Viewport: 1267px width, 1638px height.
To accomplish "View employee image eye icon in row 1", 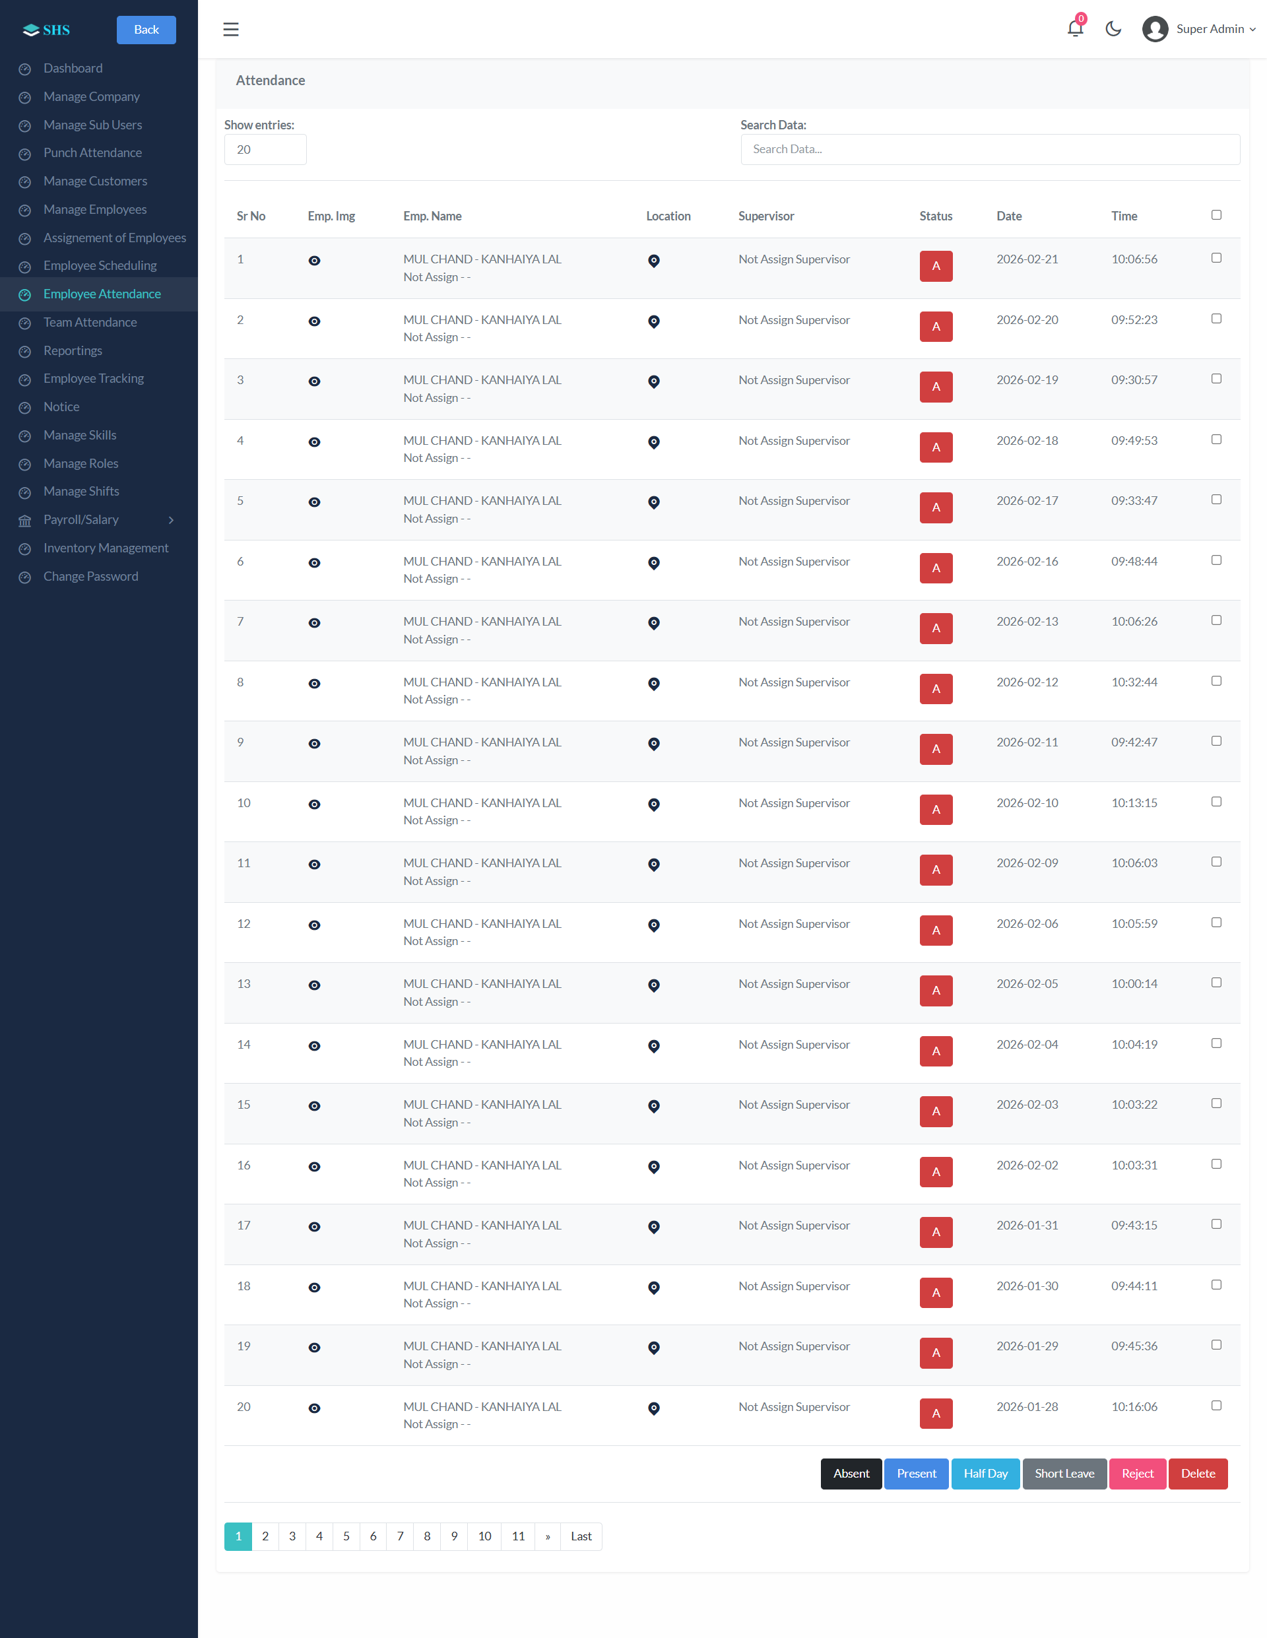I will (x=314, y=260).
